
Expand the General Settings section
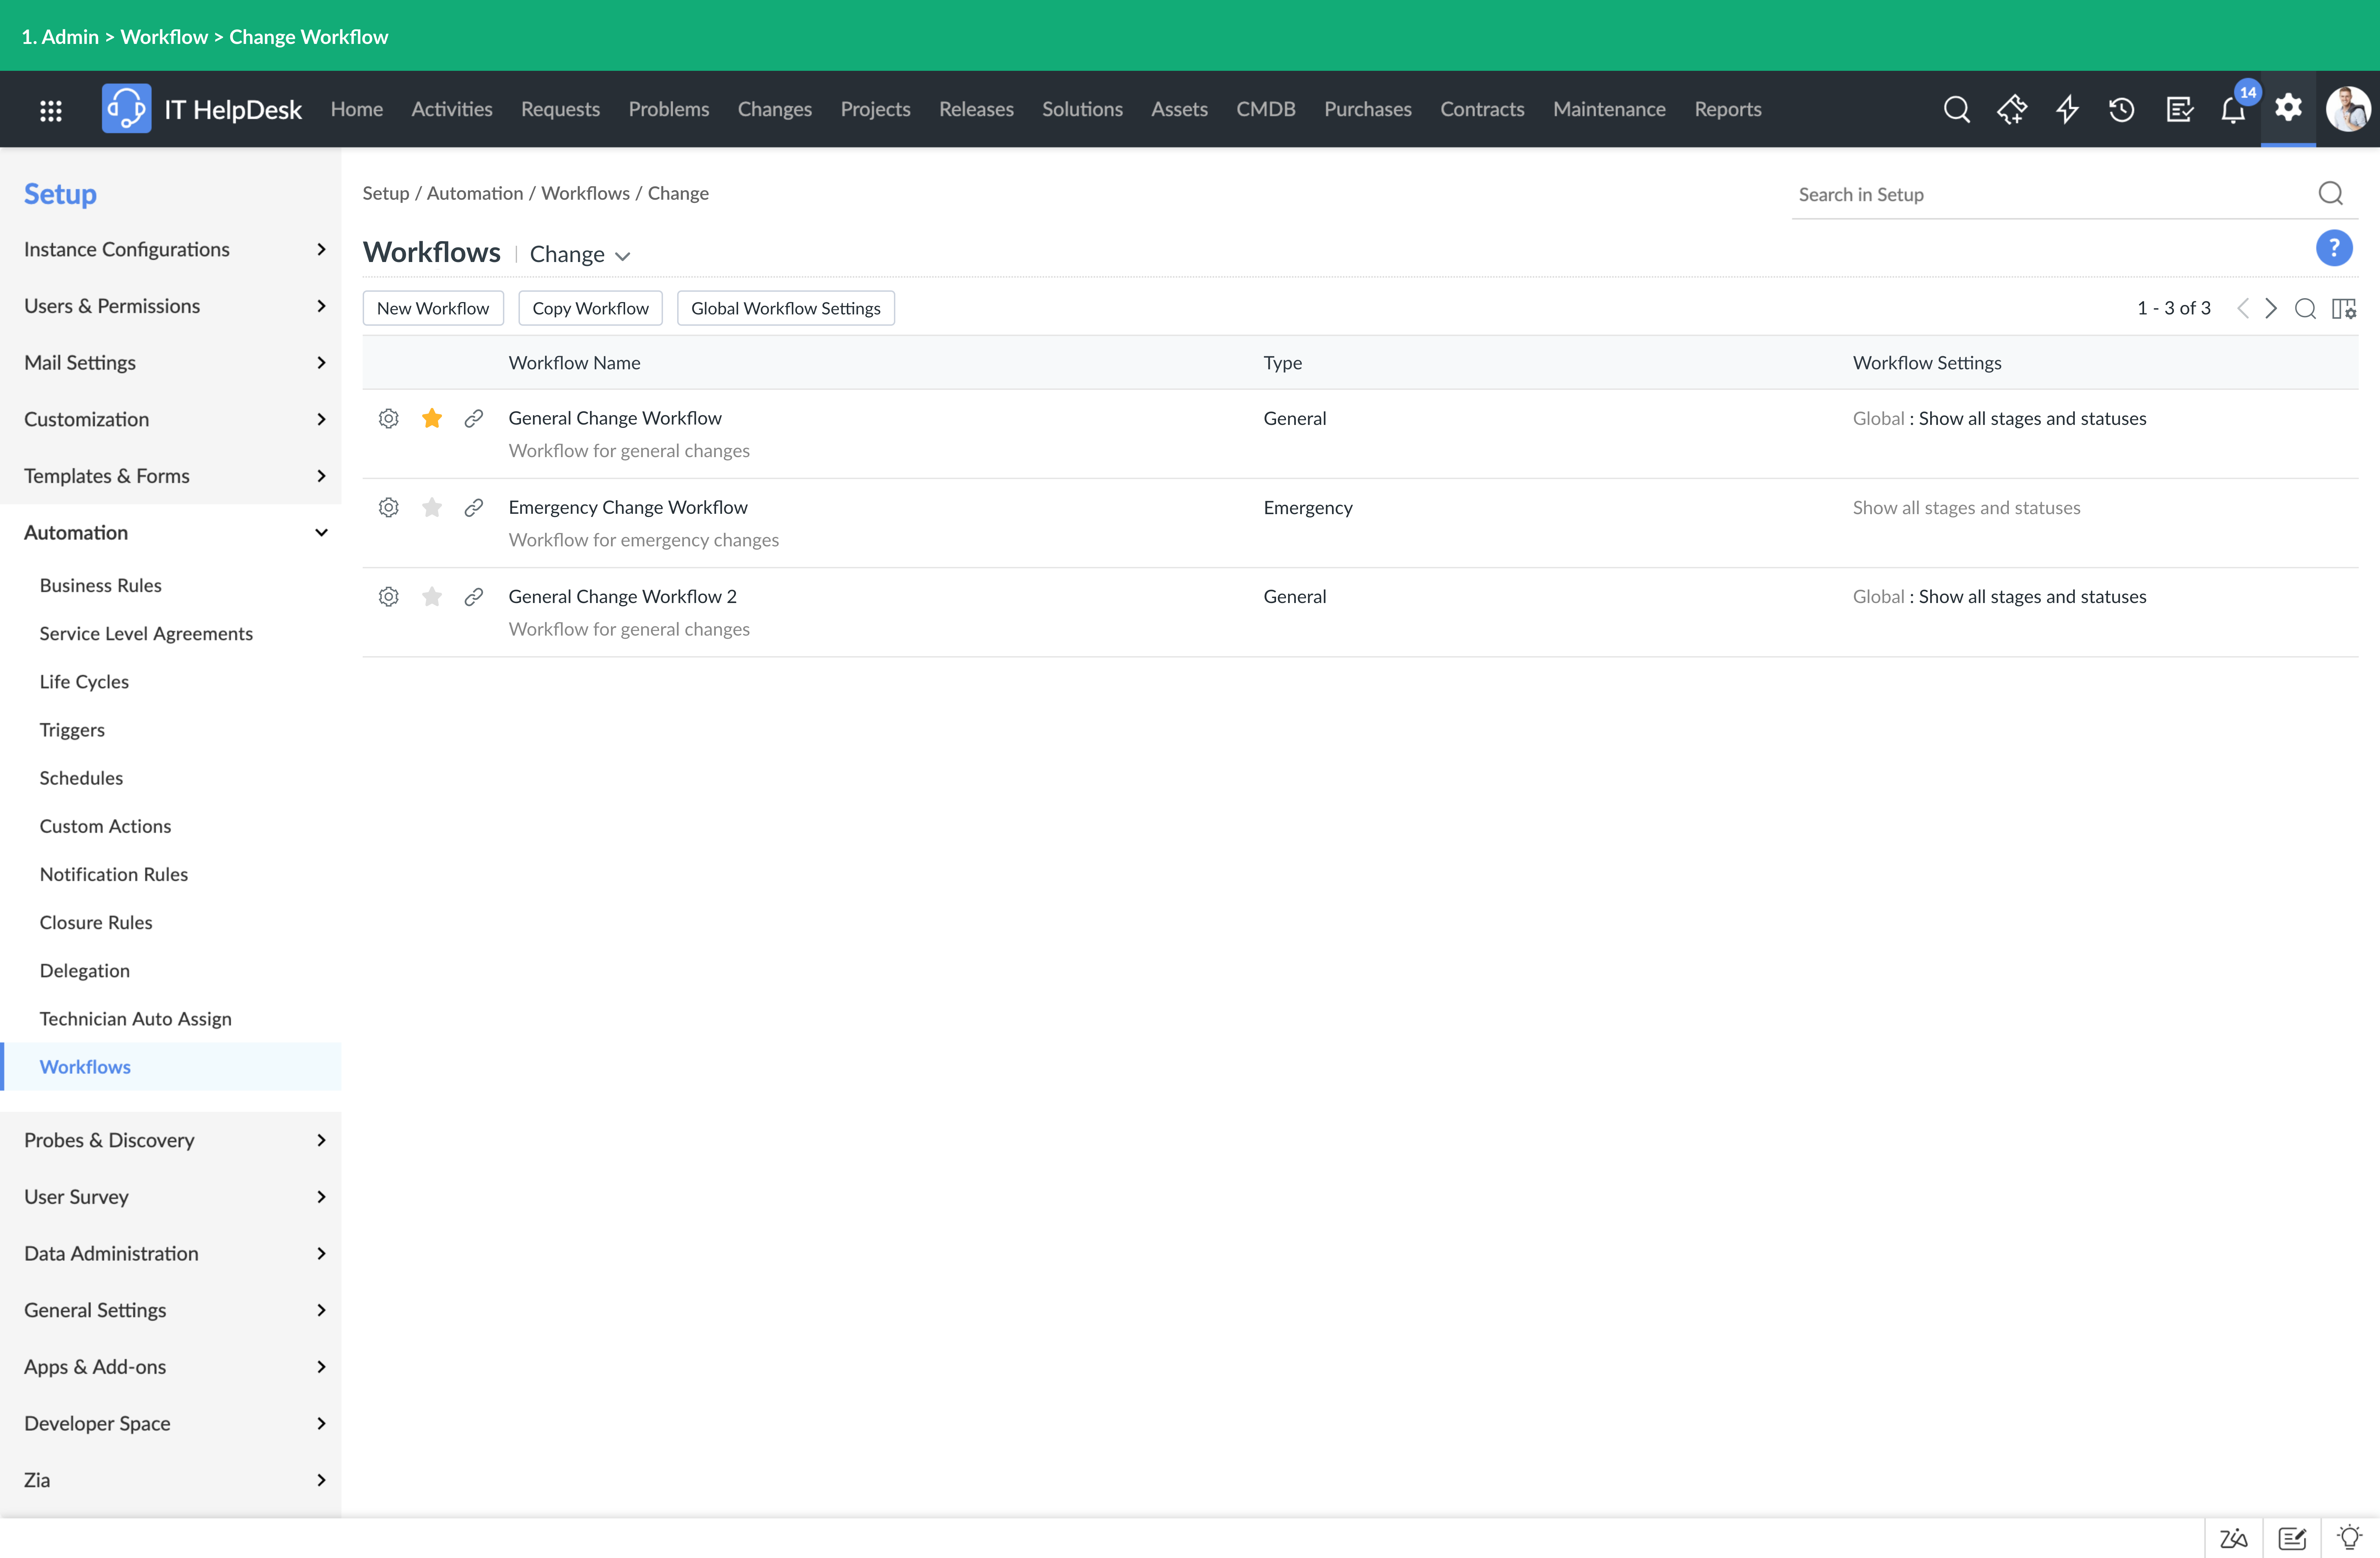[171, 1310]
